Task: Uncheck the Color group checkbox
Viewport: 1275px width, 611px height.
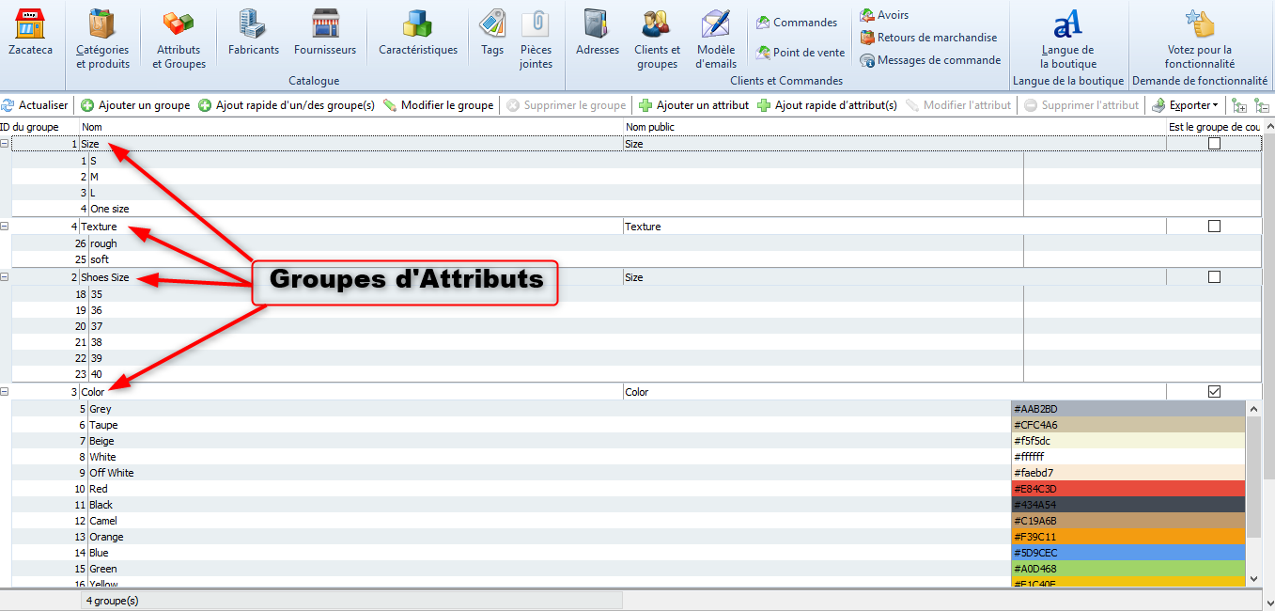Action: point(1214,392)
